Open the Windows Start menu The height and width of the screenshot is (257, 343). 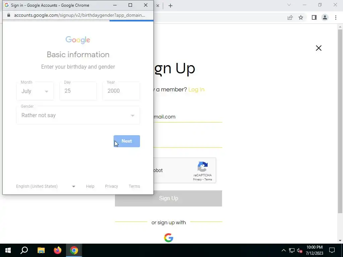[x=8, y=250]
